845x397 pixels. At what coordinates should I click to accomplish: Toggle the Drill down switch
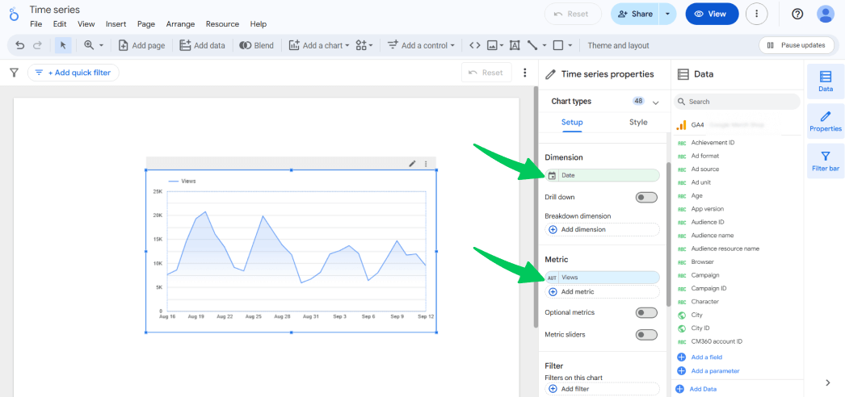pyautogui.click(x=646, y=198)
